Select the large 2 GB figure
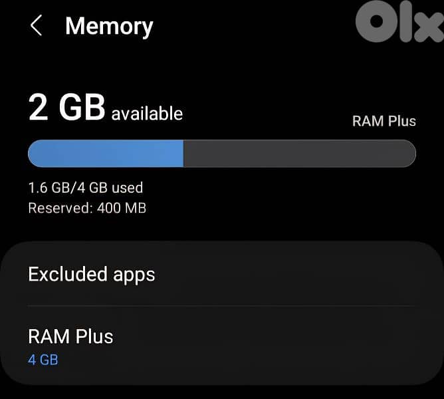 67,108
